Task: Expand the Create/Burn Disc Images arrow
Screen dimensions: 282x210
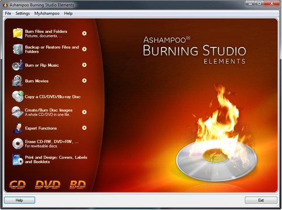Action: (84, 112)
